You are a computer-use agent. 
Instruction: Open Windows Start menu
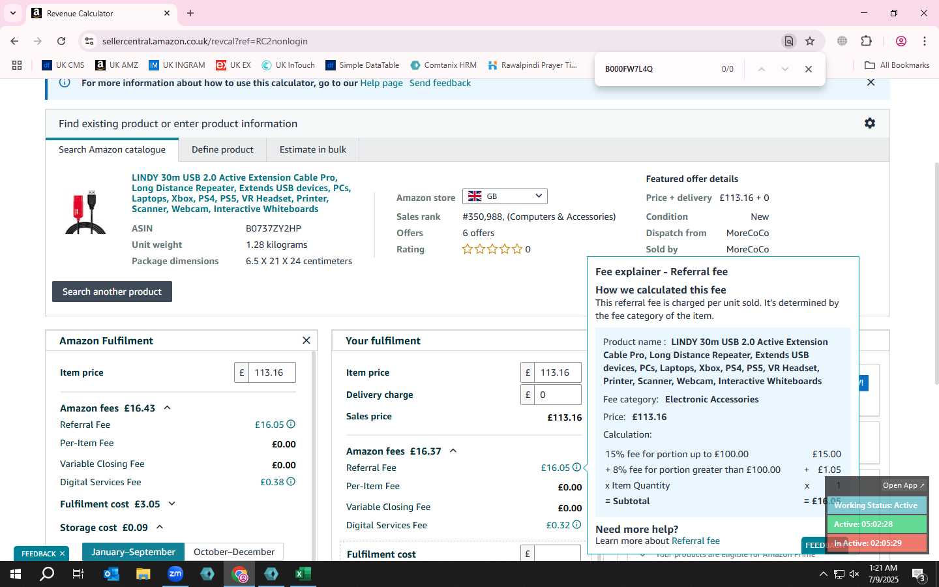[x=16, y=574]
